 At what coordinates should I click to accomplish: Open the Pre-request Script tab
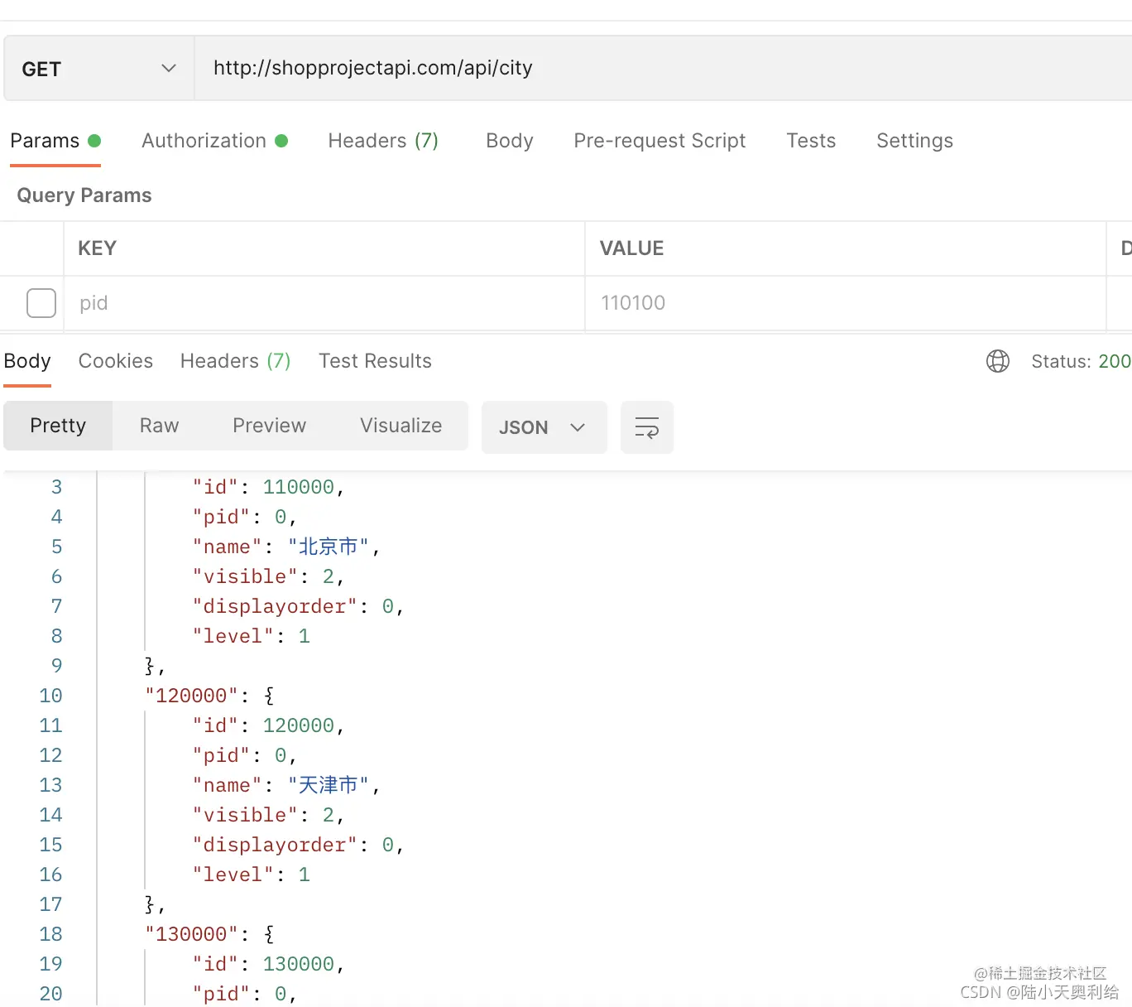(x=660, y=141)
